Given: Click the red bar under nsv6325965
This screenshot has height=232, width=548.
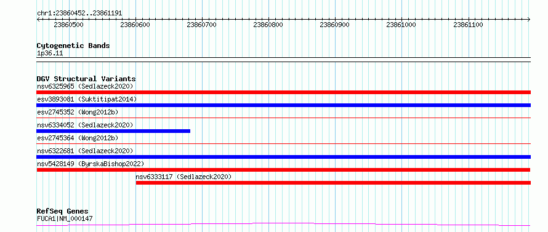Looking at the screenshot, I should [x=283, y=92].
